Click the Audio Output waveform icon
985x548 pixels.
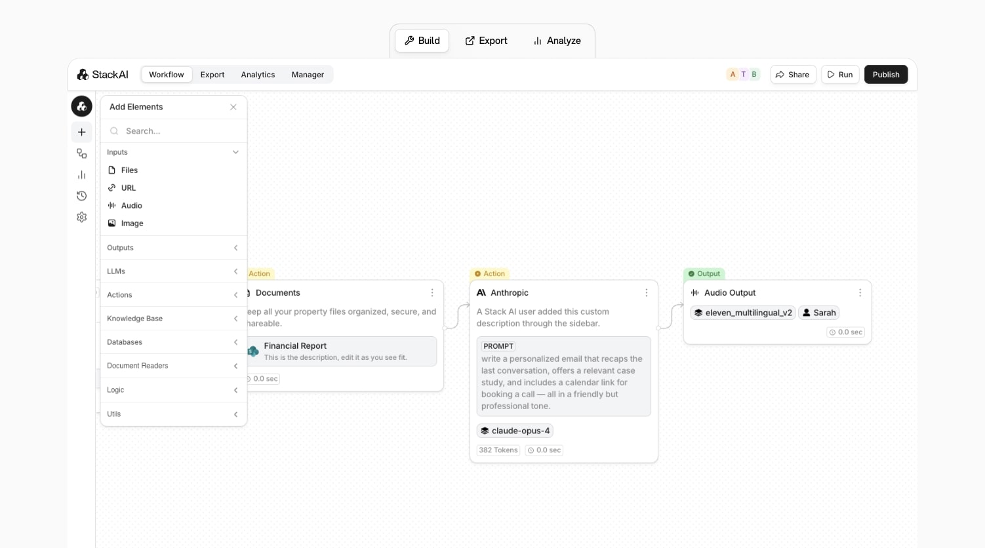pyautogui.click(x=695, y=293)
